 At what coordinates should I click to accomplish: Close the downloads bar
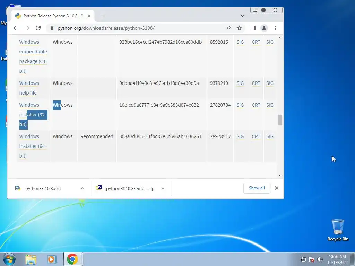click(276, 188)
